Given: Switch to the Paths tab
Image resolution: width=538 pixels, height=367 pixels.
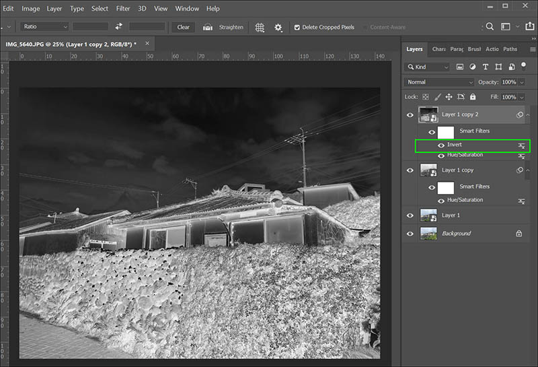Looking at the screenshot, I should point(510,49).
